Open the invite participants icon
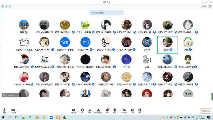 point(90,111)
